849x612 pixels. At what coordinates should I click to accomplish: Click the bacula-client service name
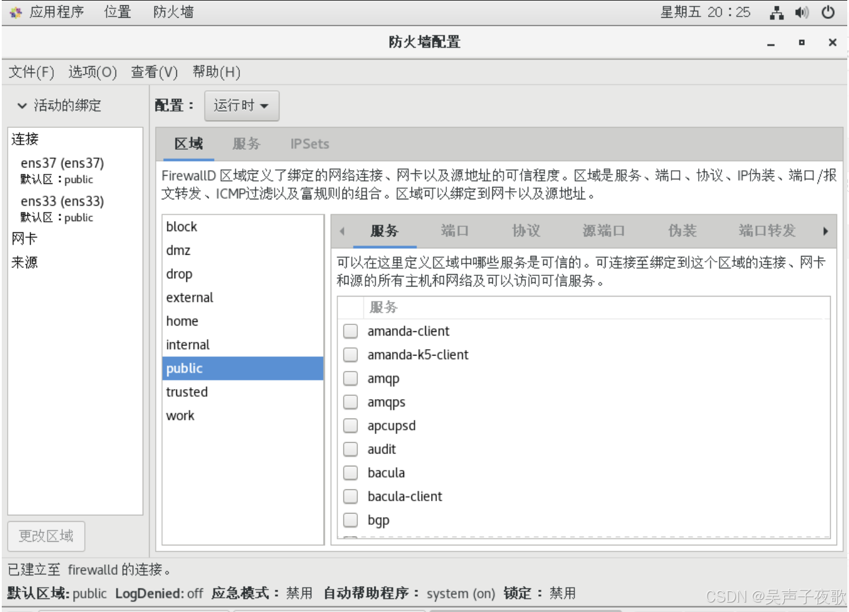pyautogui.click(x=405, y=496)
